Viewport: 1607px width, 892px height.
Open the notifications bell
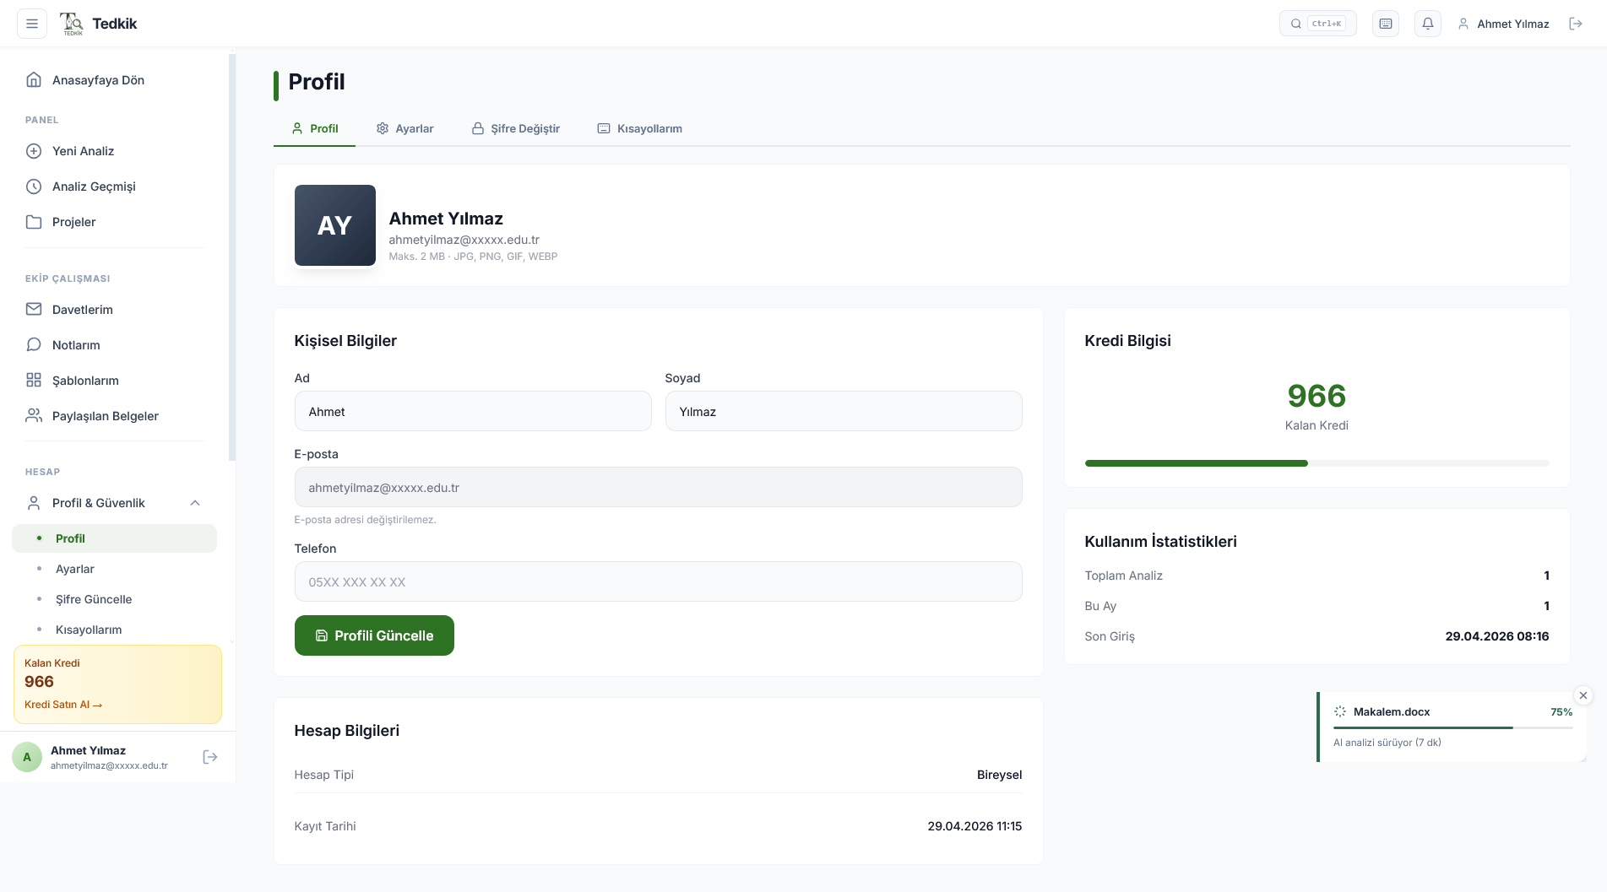tap(1428, 24)
